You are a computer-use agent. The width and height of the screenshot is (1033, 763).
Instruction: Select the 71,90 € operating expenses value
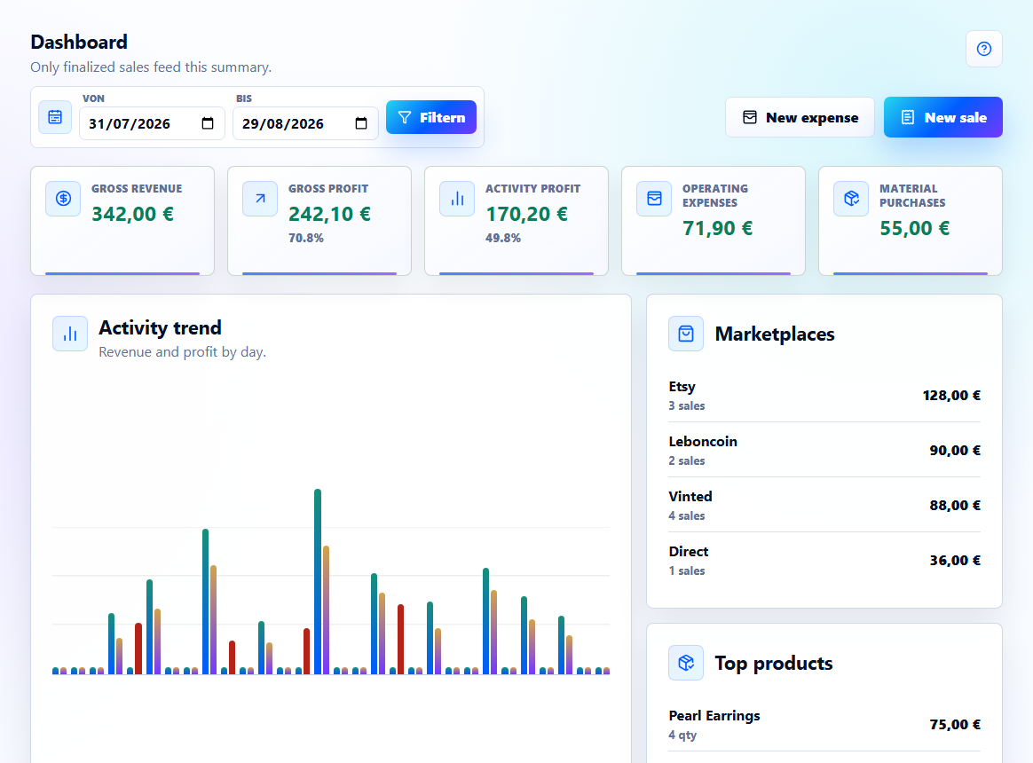pyautogui.click(x=717, y=229)
